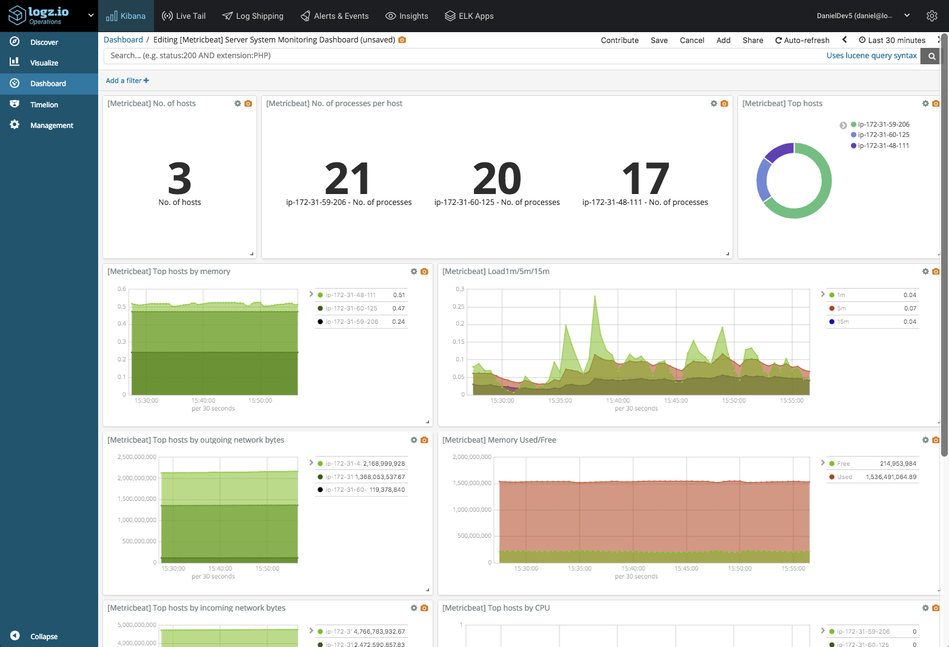The height and width of the screenshot is (647, 949).
Task: Switch to the Kibana tab
Action: (126, 16)
